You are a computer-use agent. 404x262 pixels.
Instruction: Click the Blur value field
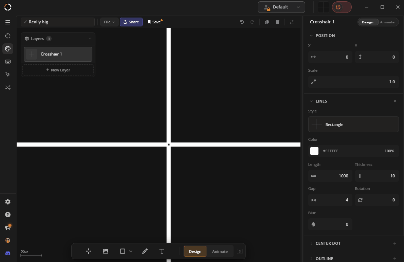[x=330, y=224]
